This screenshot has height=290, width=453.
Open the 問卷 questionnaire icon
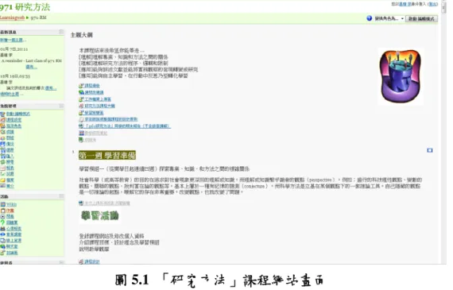(2, 216)
